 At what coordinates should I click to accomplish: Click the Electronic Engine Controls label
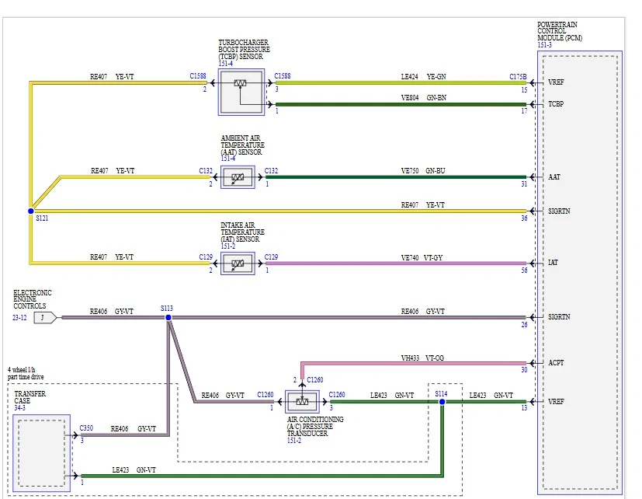tap(33, 299)
